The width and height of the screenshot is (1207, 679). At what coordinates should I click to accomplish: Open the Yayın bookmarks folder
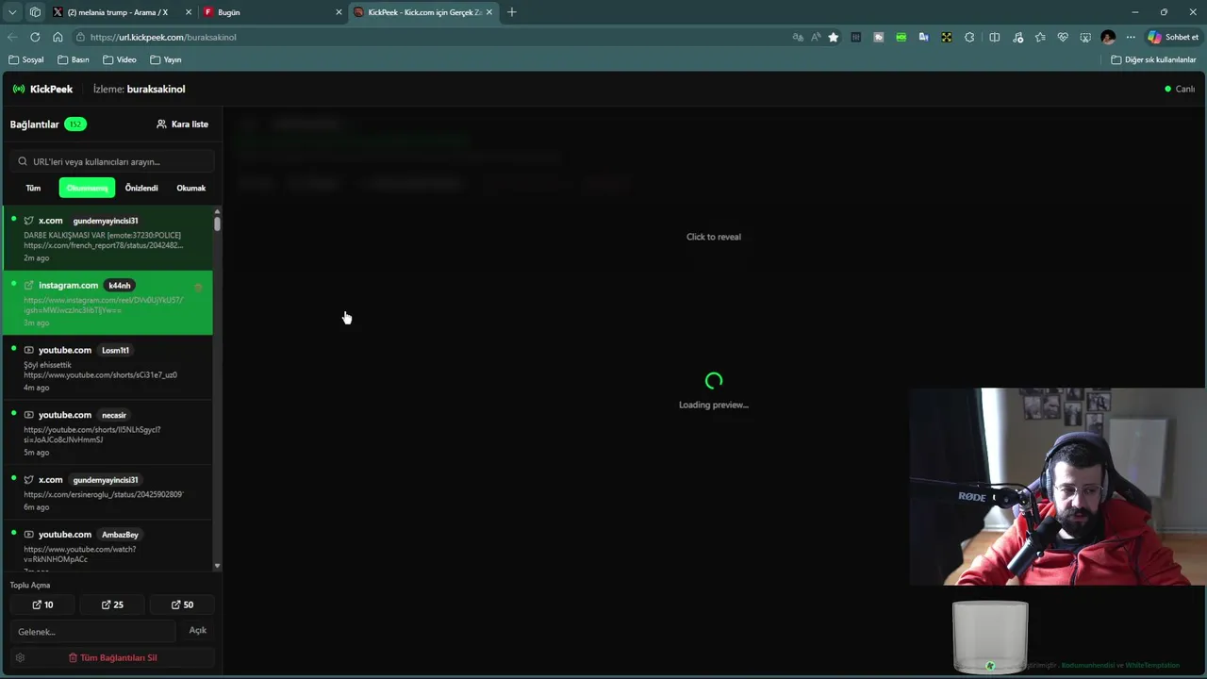166,59
